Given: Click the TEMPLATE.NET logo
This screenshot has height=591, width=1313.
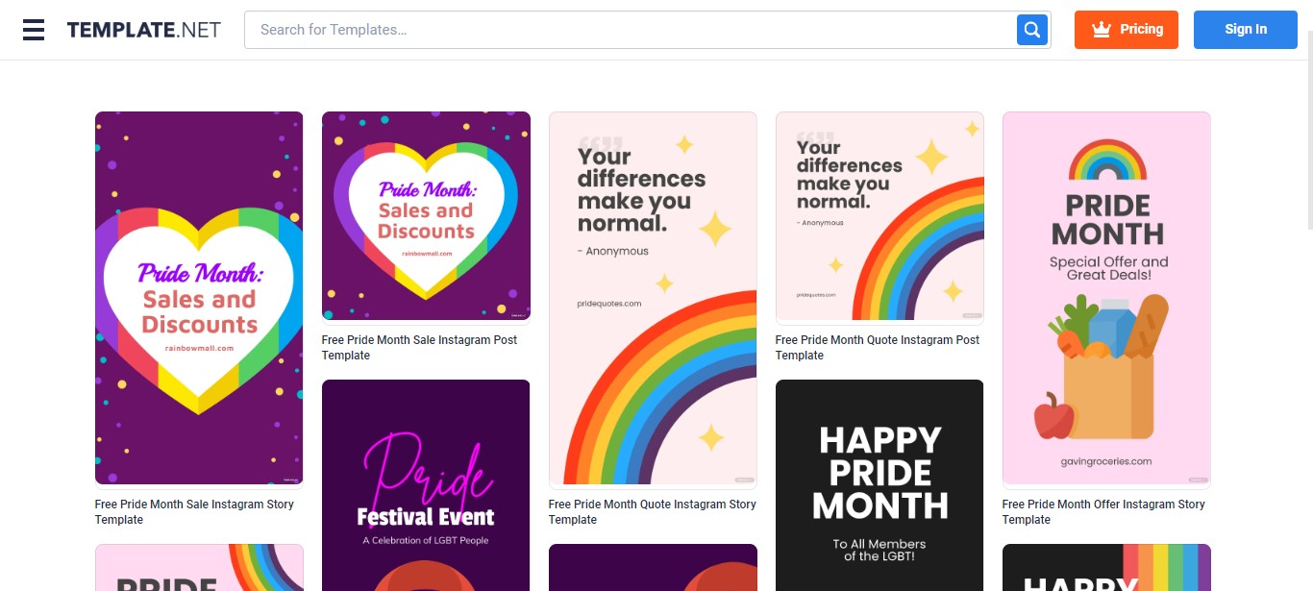Looking at the screenshot, I should click(143, 30).
